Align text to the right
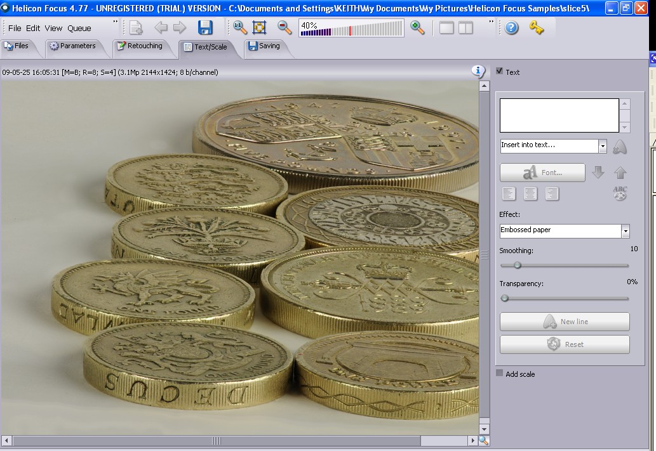 [552, 193]
